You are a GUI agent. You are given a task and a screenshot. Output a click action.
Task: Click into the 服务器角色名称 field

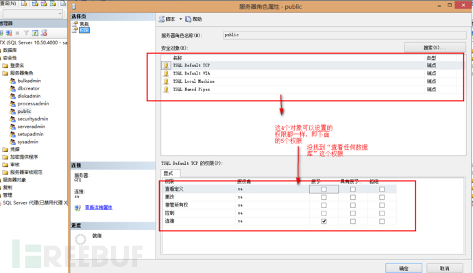pos(345,35)
